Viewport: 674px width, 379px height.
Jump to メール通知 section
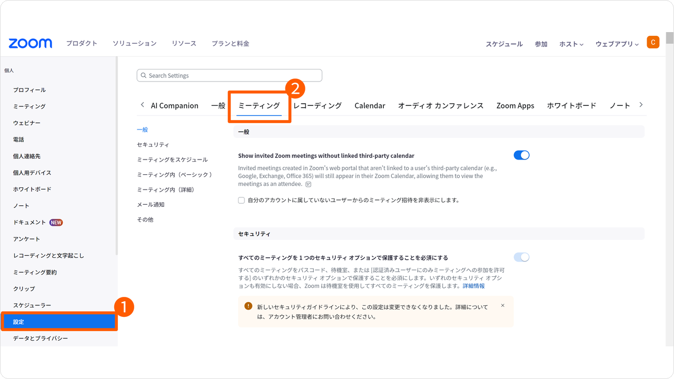point(151,205)
